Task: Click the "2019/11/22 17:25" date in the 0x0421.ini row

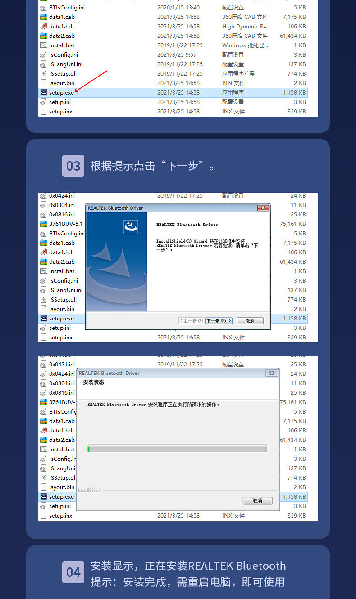Action: point(180,364)
